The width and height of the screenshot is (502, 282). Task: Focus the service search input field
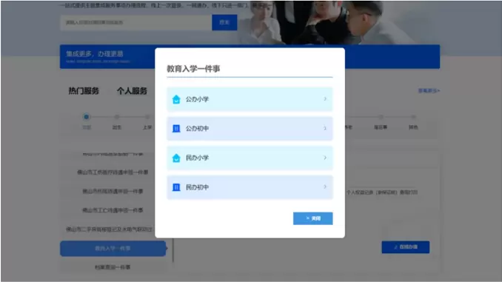136,22
